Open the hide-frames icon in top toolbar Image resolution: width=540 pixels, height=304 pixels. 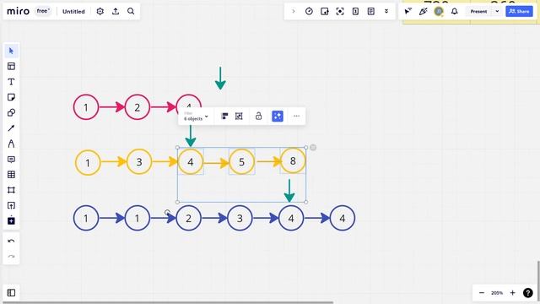tap(324, 11)
